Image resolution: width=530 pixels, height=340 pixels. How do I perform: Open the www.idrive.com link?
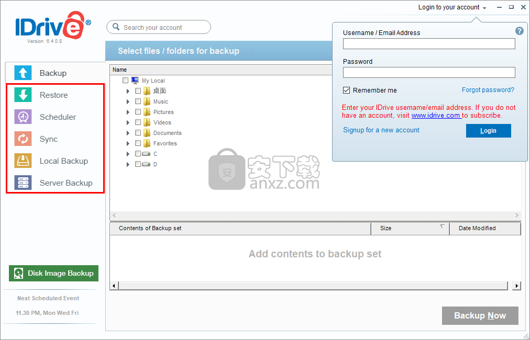pos(436,115)
